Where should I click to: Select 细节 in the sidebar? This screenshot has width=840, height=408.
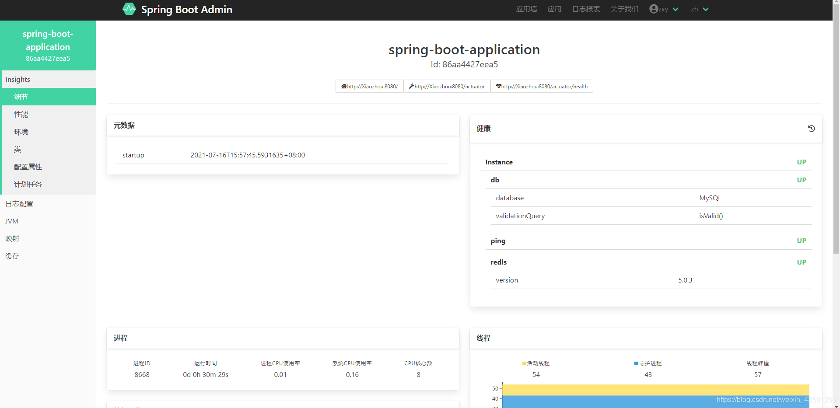click(x=48, y=97)
